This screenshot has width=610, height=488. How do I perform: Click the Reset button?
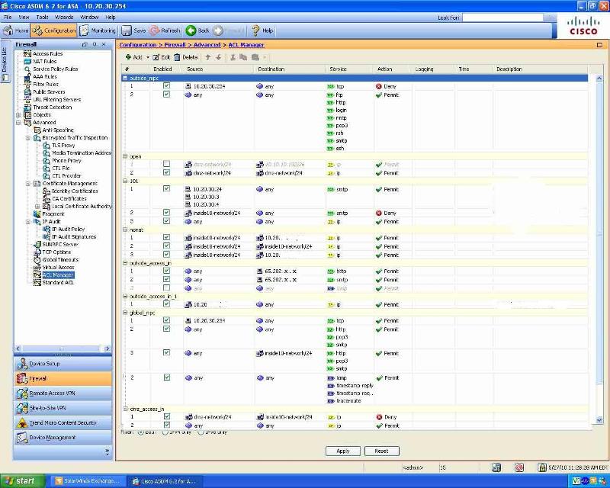pyautogui.click(x=382, y=451)
